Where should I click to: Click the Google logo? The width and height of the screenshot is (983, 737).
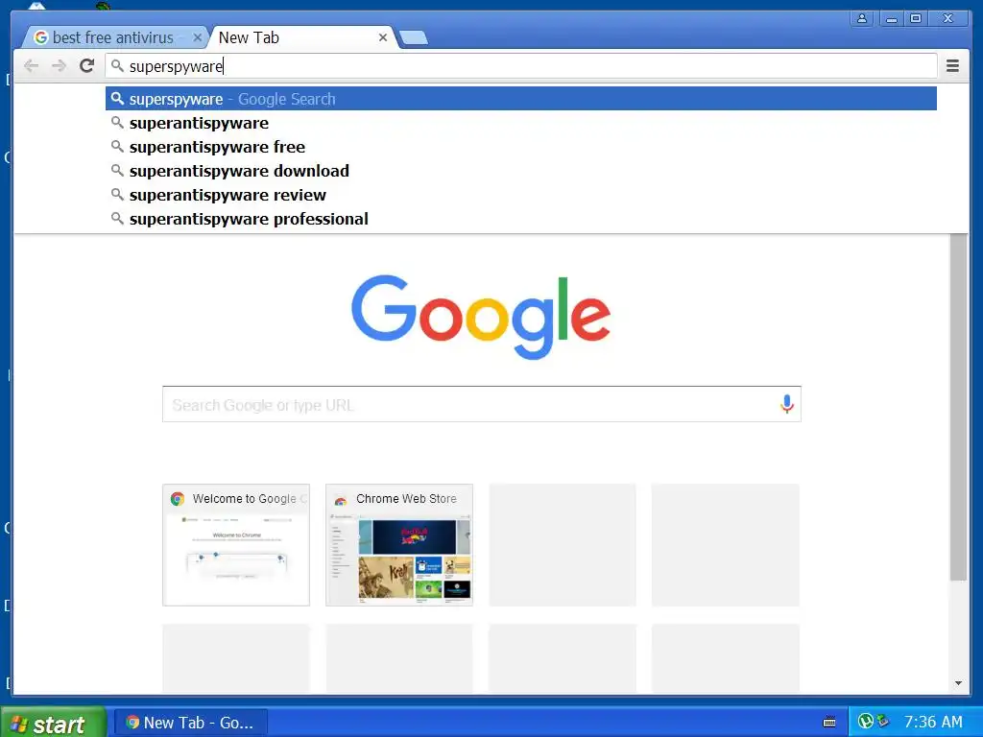click(x=481, y=317)
